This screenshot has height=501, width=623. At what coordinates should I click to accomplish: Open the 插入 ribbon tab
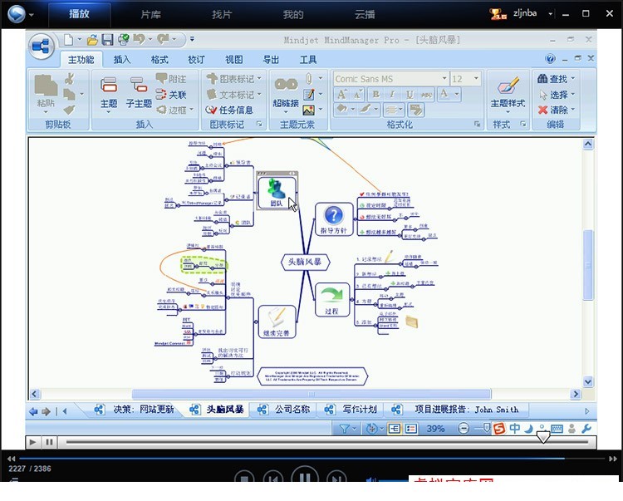coord(122,60)
